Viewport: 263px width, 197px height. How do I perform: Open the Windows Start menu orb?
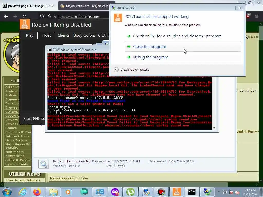[x=7, y=192]
